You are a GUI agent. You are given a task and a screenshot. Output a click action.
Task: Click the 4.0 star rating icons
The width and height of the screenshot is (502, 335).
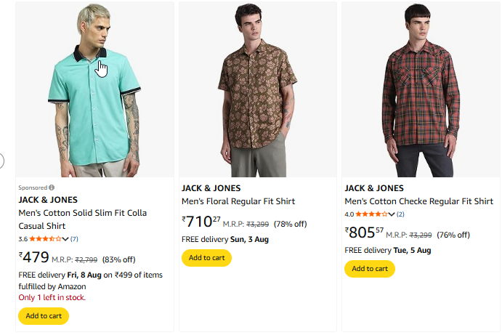(x=372, y=214)
